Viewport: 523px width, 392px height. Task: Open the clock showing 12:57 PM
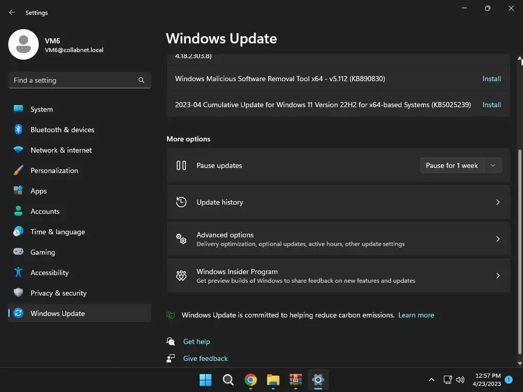[487, 380]
